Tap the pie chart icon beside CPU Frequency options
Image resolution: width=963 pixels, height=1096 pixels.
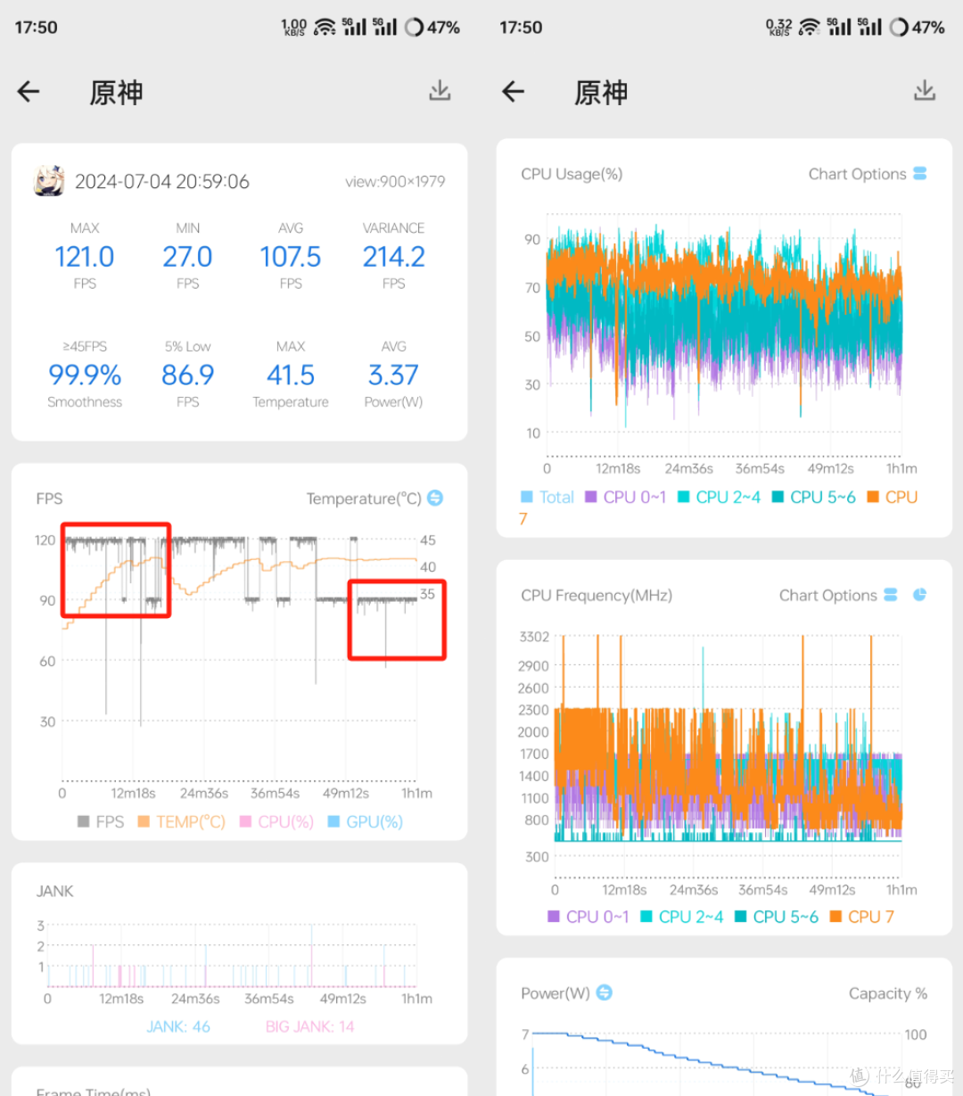point(920,595)
